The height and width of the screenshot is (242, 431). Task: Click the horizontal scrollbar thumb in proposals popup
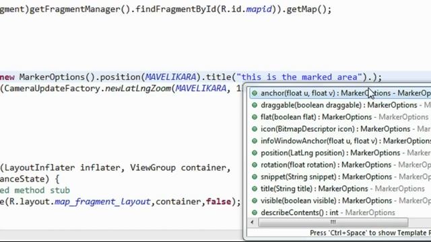[x=333, y=223]
